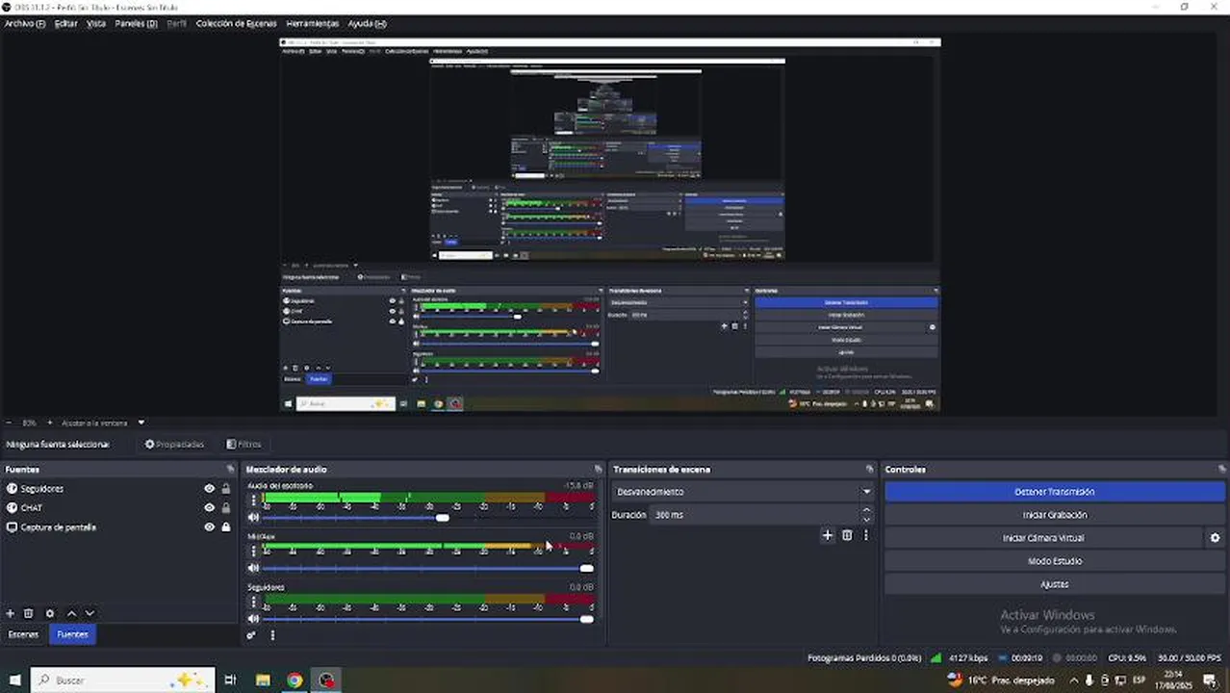Click Iniciar Cámara Virtual button
The width and height of the screenshot is (1230, 693).
[1043, 538]
